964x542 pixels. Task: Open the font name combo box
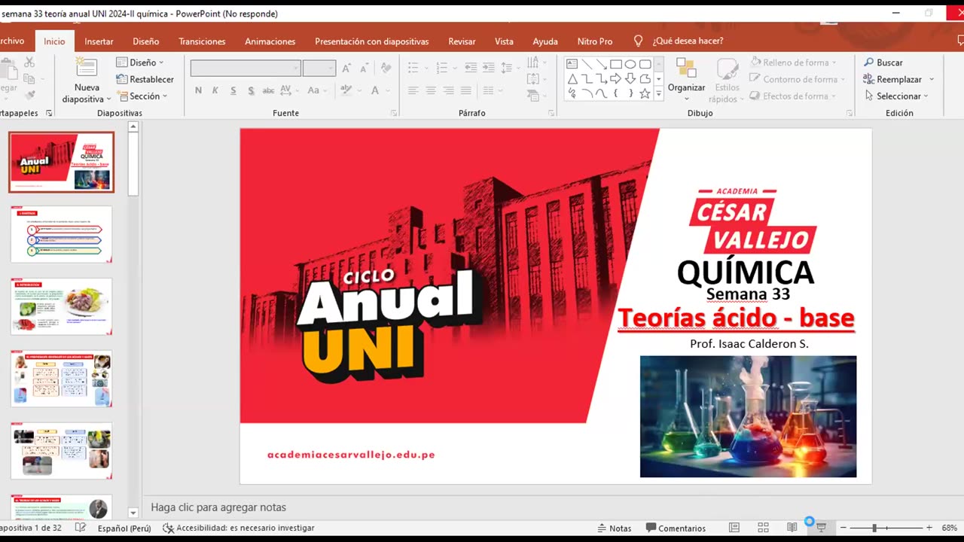246,69
